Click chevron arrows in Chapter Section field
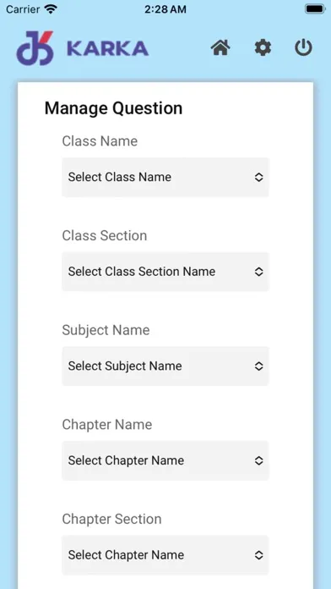 [258, 555]
